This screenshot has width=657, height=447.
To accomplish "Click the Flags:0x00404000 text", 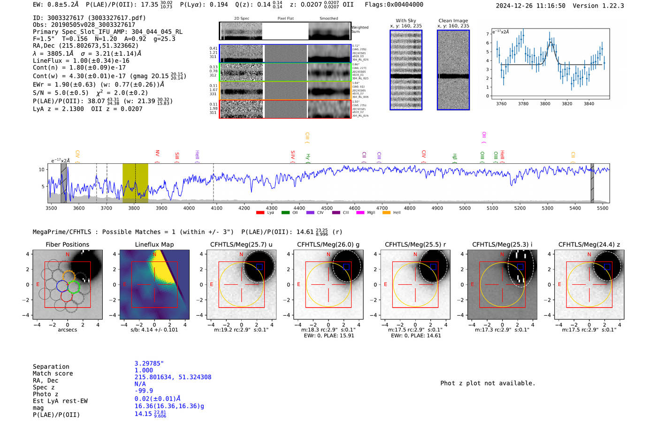I will click(394, 4).
